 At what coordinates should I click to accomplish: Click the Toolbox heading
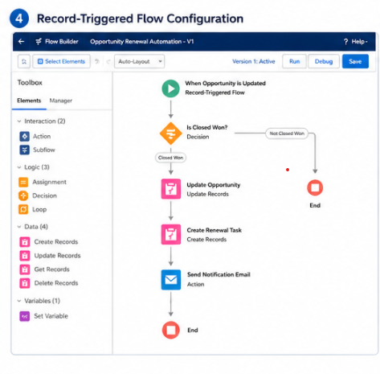click(30, 83)
